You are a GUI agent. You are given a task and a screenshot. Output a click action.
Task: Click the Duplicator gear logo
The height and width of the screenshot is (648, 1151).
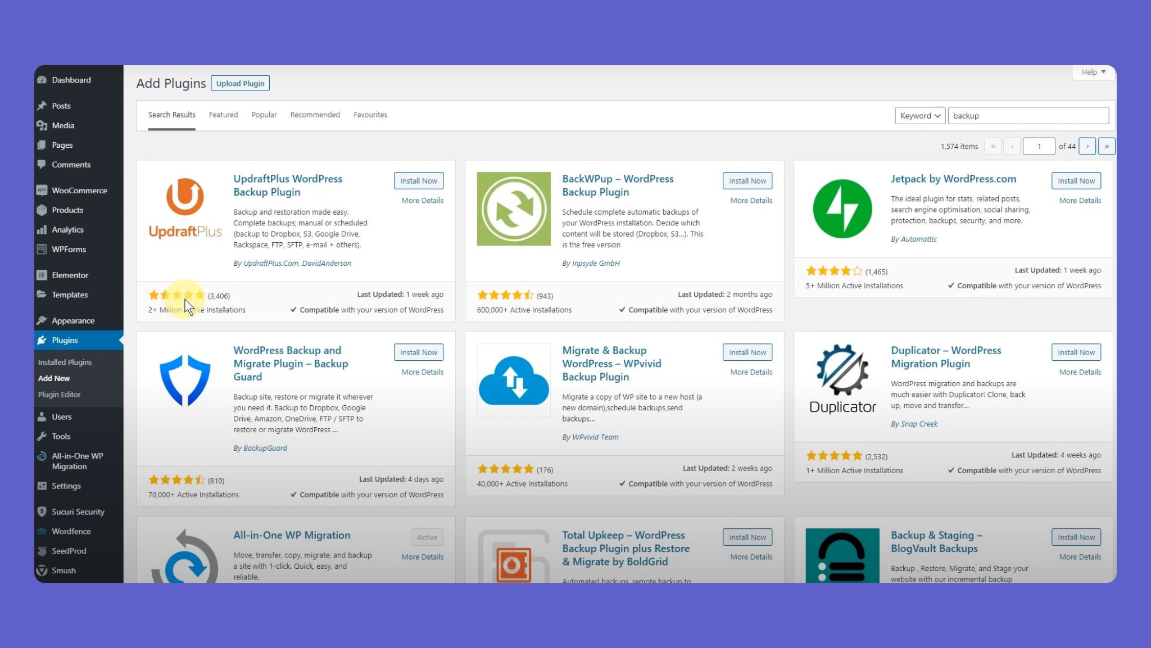point(842,380)
